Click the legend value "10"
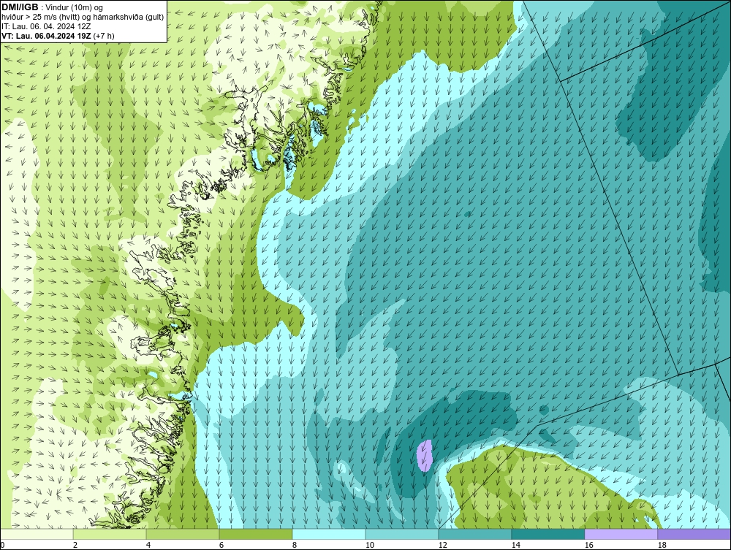The width and height of the screenshot is (731, 550). 369,545
